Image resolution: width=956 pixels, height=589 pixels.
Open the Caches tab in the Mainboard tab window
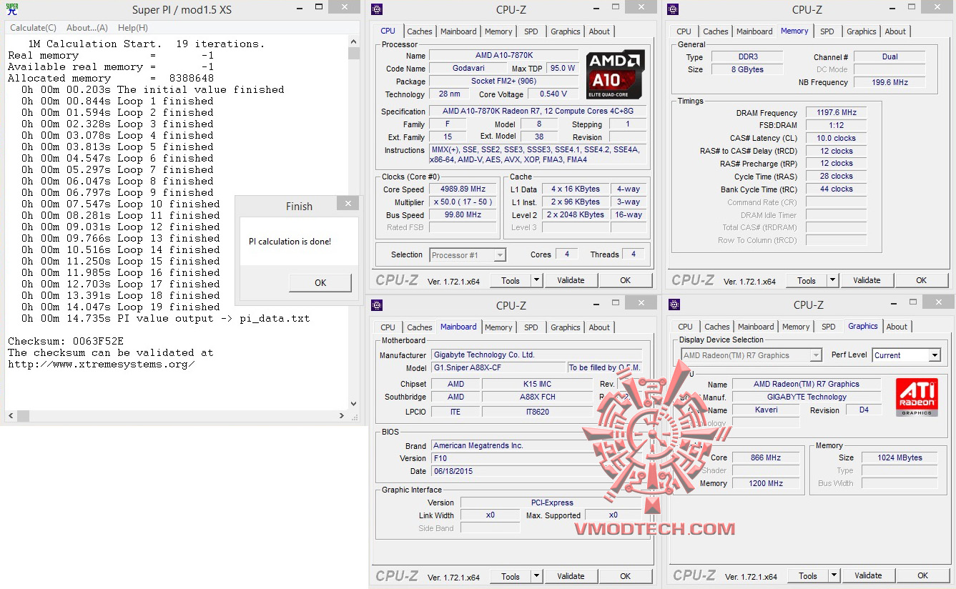pyautogui.click(x=420, y=327)
